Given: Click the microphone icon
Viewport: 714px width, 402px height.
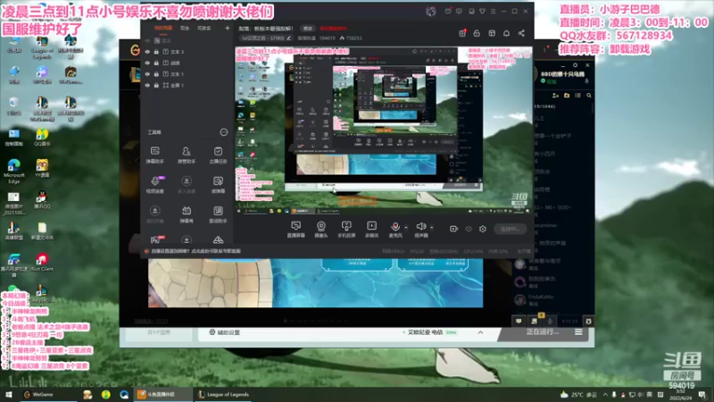Looking at the screenshot, I should (395, 227).
